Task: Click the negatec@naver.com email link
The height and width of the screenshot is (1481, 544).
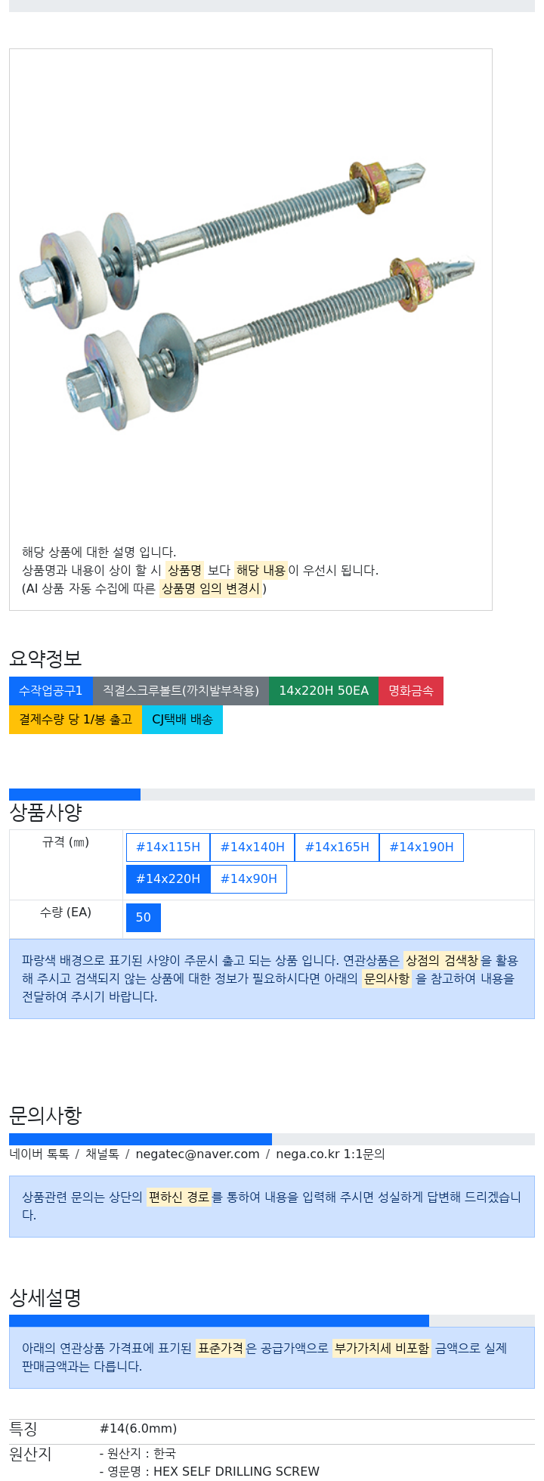Action: (x=197, y=1154)
